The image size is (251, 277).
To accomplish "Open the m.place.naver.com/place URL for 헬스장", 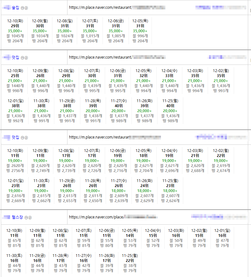I will click(x=96, y=217).
